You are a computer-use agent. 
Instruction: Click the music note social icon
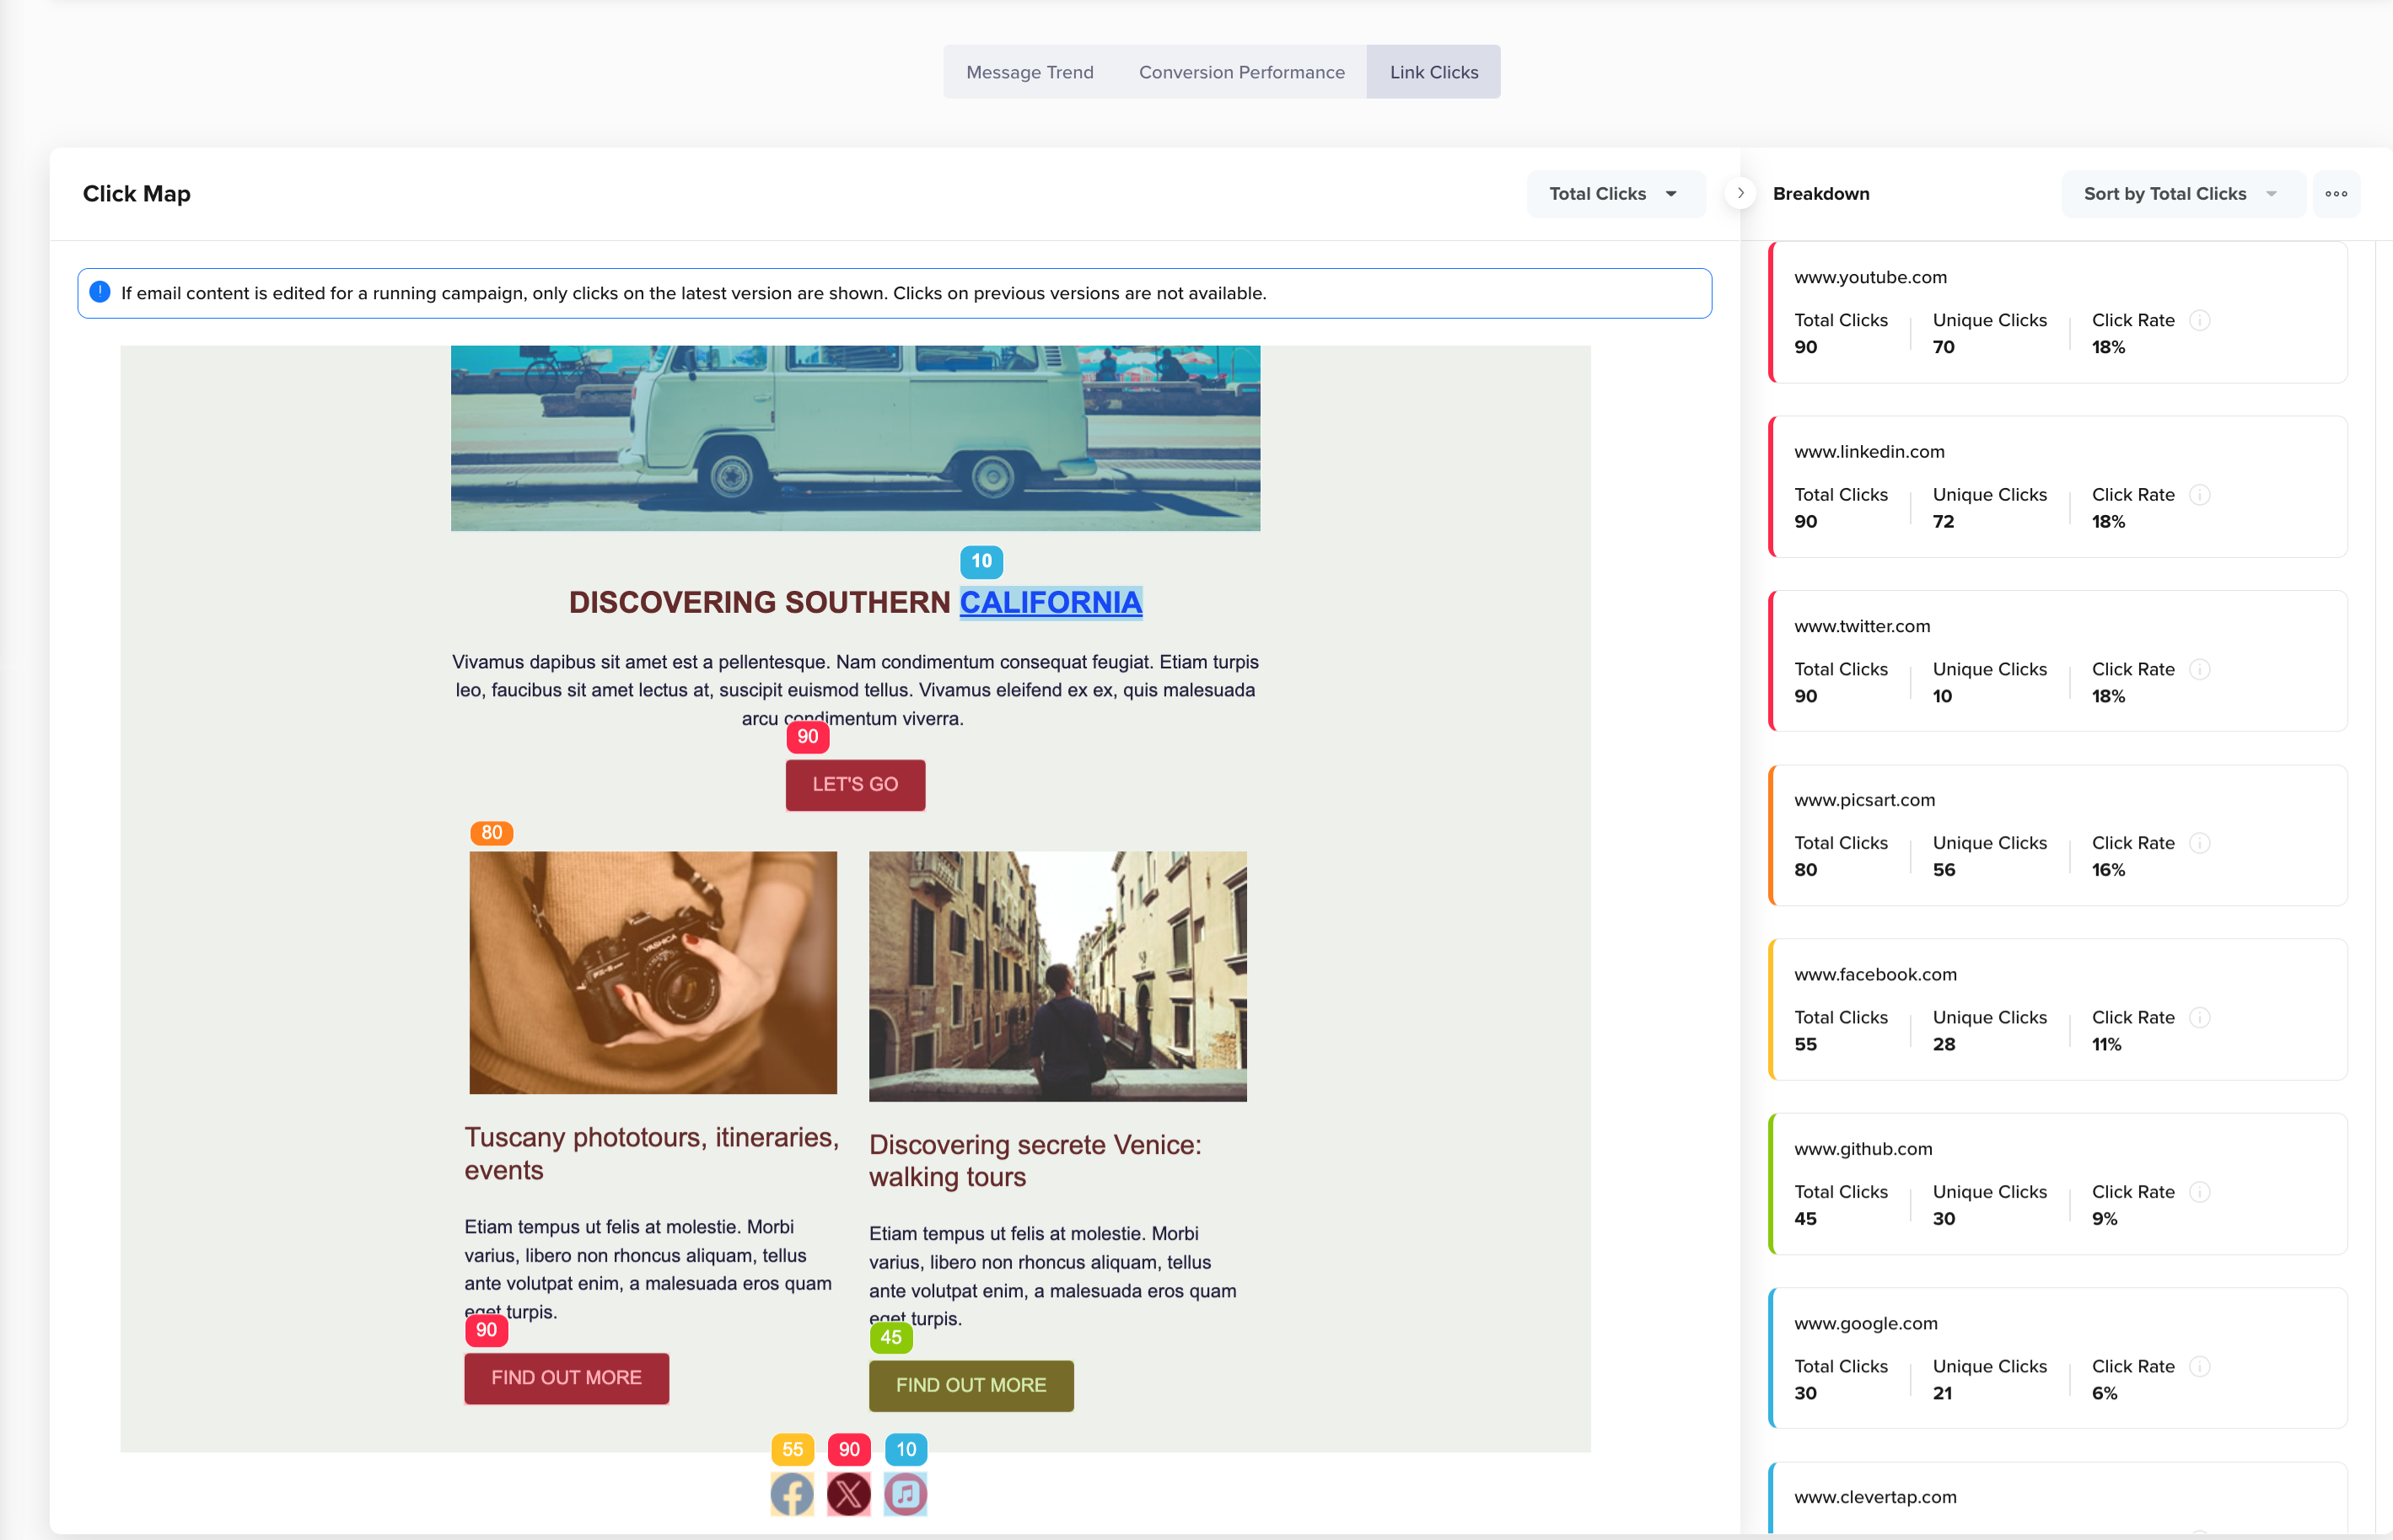(906, 1494)
